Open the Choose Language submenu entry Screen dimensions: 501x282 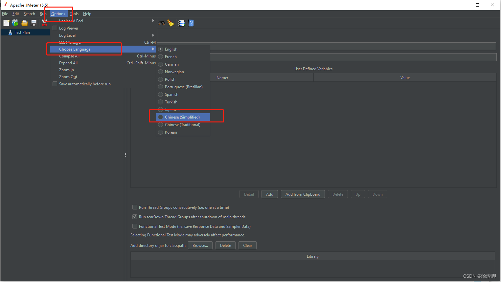(103, 49)
